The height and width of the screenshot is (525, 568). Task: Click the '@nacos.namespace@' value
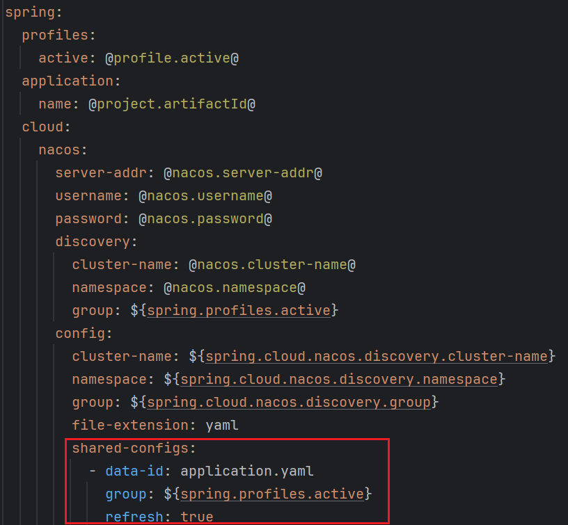point(235,288)
